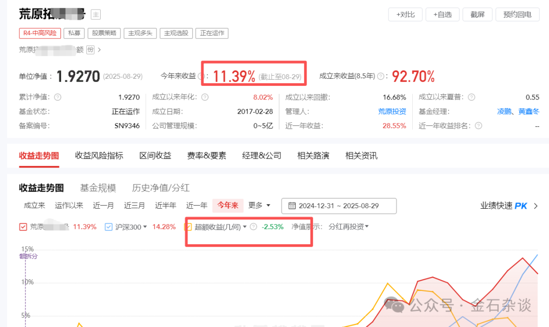549x327 pixels.
Task: Toggle the 超额收益(几何) checkbox
Action: click(x=189, y=227)
